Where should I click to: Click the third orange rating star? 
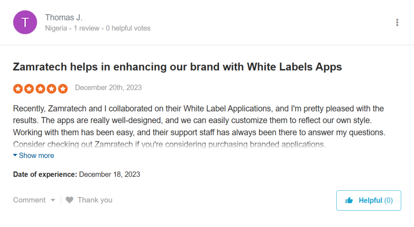pyautogui.click(x=40, y=88)
